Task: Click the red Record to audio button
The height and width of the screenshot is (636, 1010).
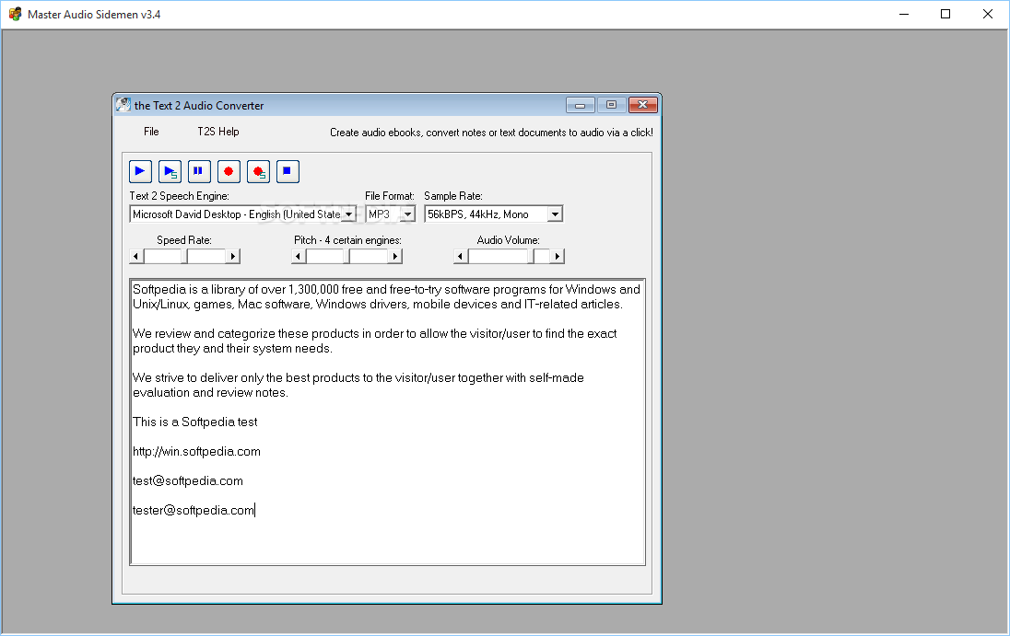Action: (x=229, y=171)
